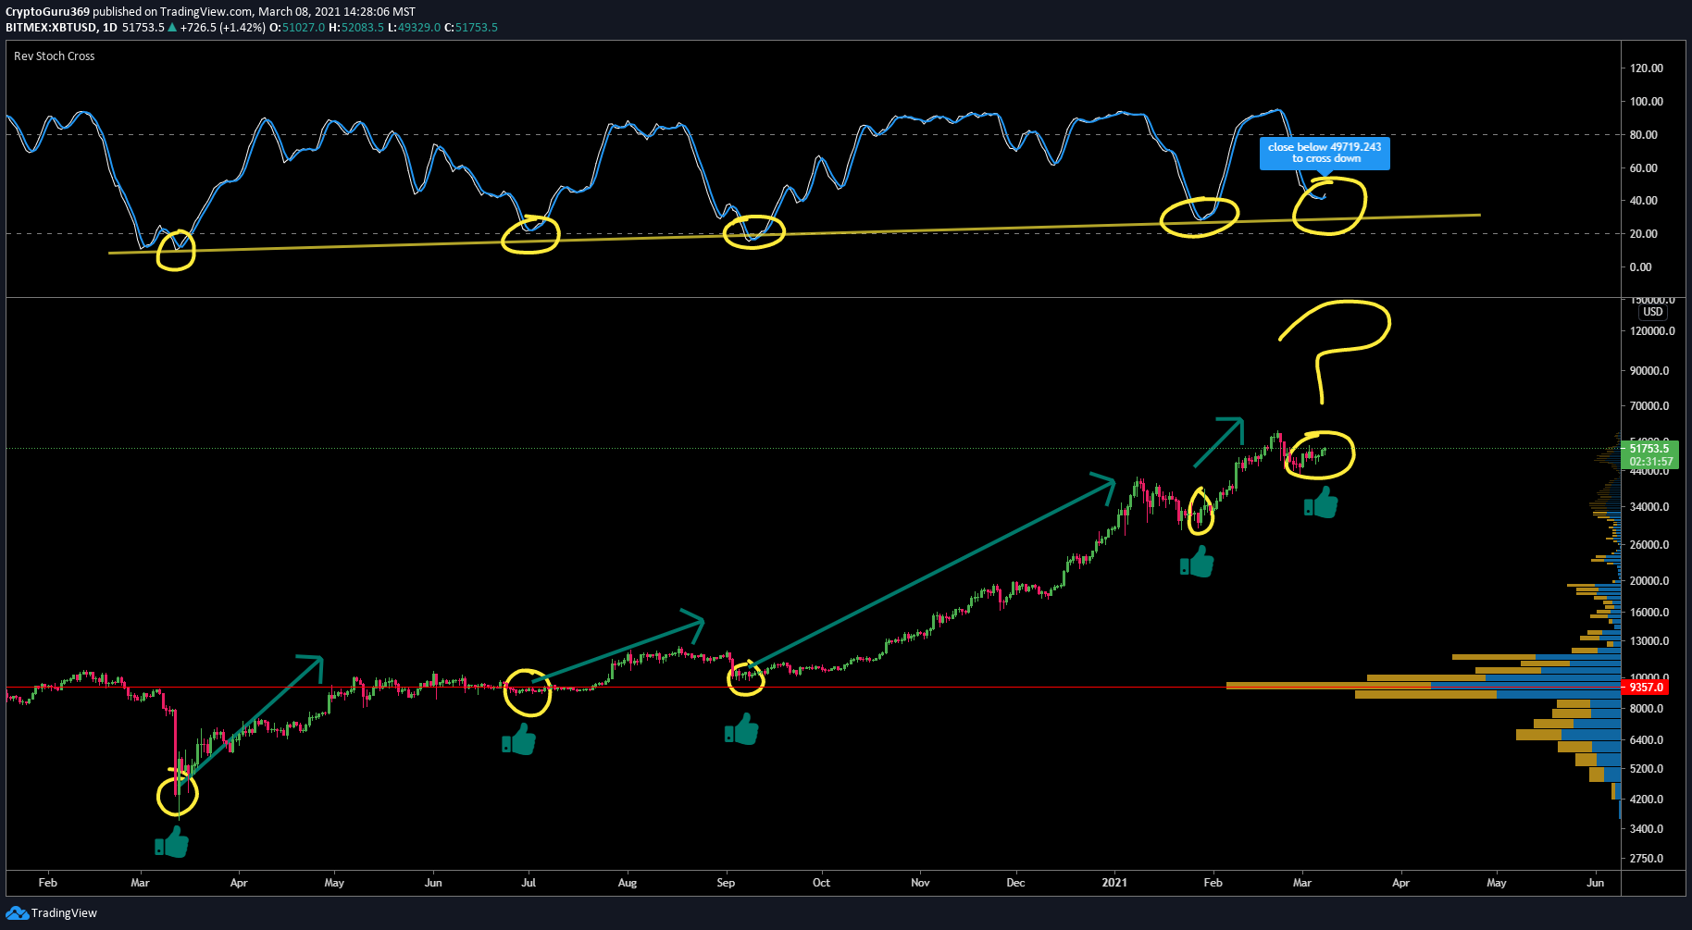Click the high value H:52083.5
The image size is (1692, 930).
(356, 28)
